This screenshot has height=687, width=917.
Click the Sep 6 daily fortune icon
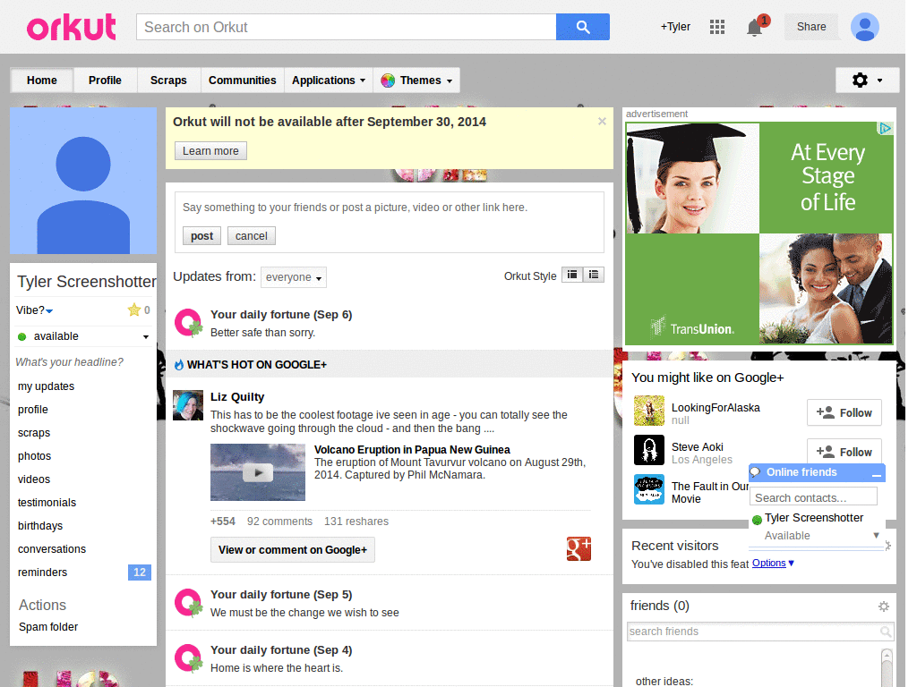(188, 323)
